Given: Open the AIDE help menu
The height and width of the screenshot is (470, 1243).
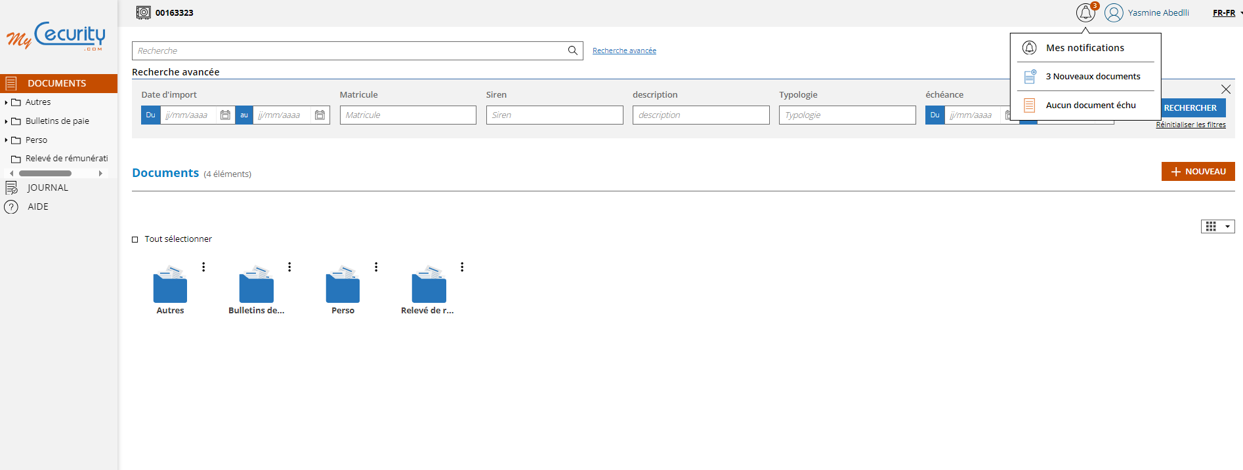Looking at the screenshot, I should pyautogui.click(x=37, y=206).
